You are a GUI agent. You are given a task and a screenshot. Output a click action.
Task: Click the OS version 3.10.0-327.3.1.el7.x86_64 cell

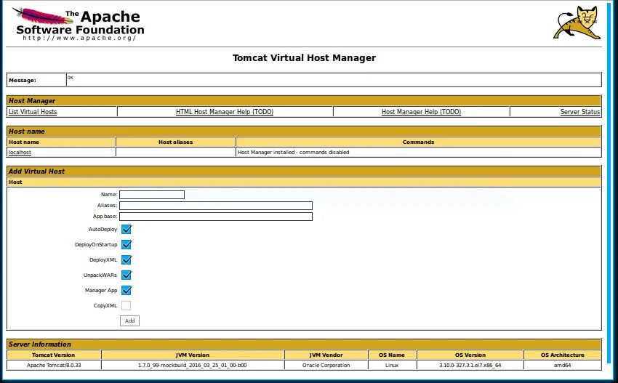click(x=470, y=366)
